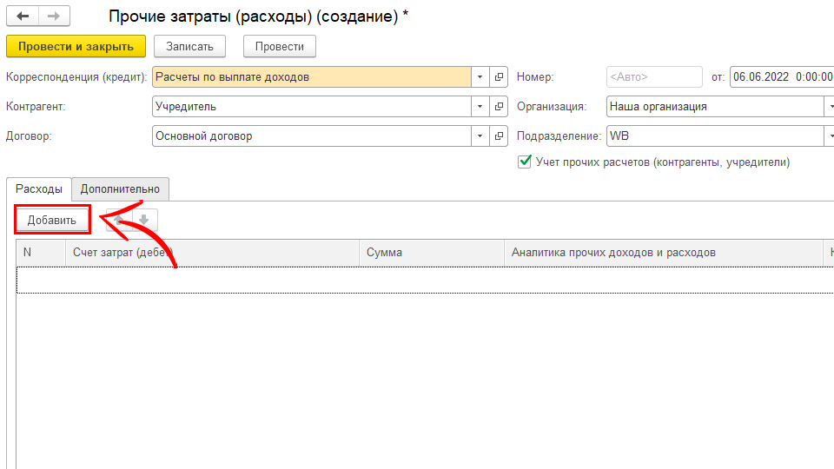
Task: Expand the Корреспонденция (кредит) dropdown
Action: (x=480, y=77)
